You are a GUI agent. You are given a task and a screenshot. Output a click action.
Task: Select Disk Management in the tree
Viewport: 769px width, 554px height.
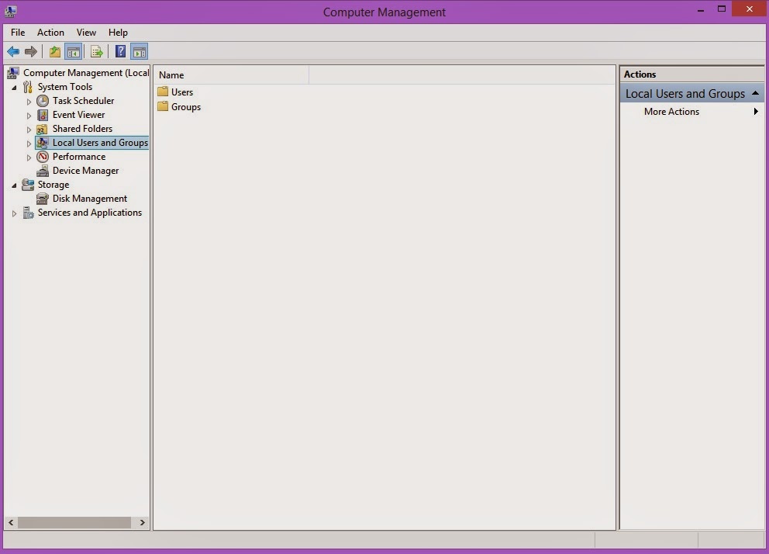(x=90, y=199)
